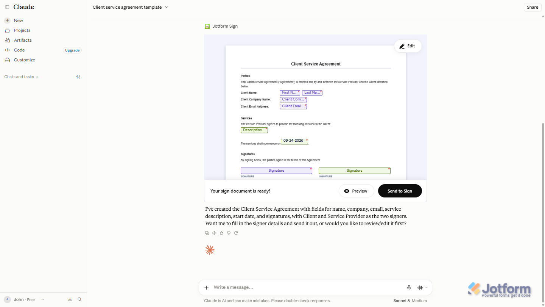The width and height of the screenshot is (545, 307).
Task: Add an attachment with the plus icon
Action: tap(206, 288)
